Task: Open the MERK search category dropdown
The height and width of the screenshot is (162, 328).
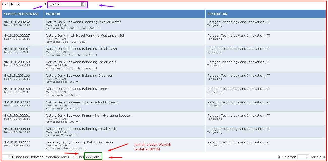Action: [28, 4]
